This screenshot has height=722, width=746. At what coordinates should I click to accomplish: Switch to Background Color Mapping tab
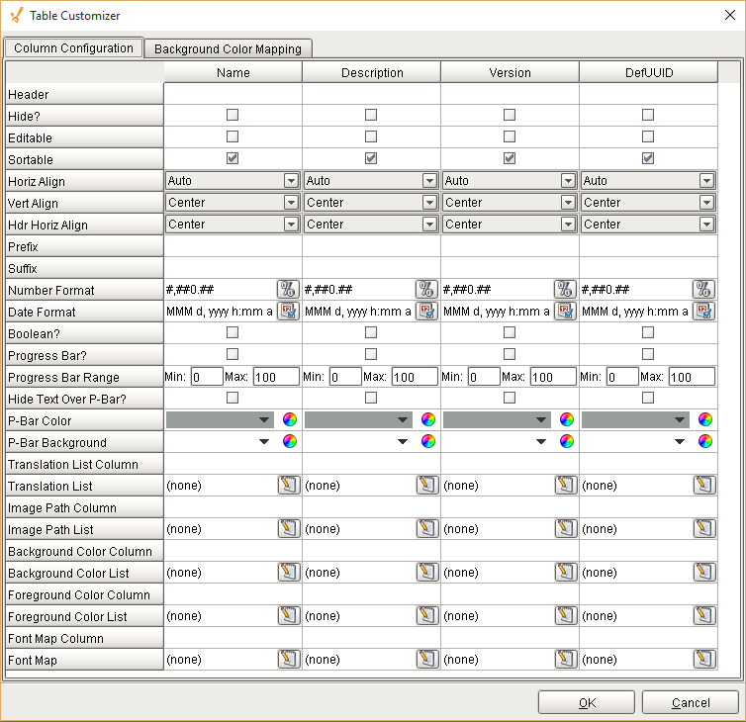pyautogui.click(x=229, y=48)
